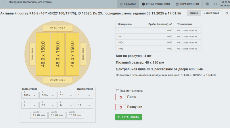Open the Справочники menu
The image size is (230, 128).
coord(187,4)
